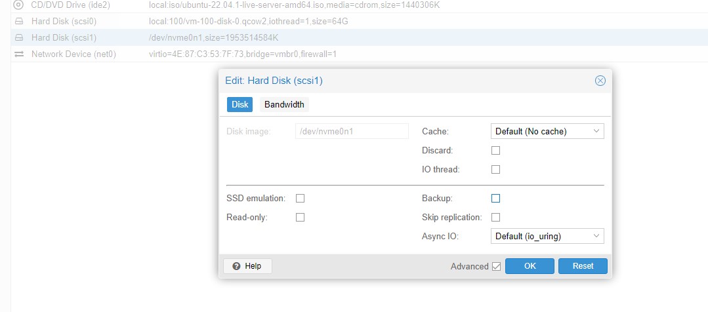Screen dimensions: 708x312
Task: Enable the IO thread checkbox
Action: point(496,169)
